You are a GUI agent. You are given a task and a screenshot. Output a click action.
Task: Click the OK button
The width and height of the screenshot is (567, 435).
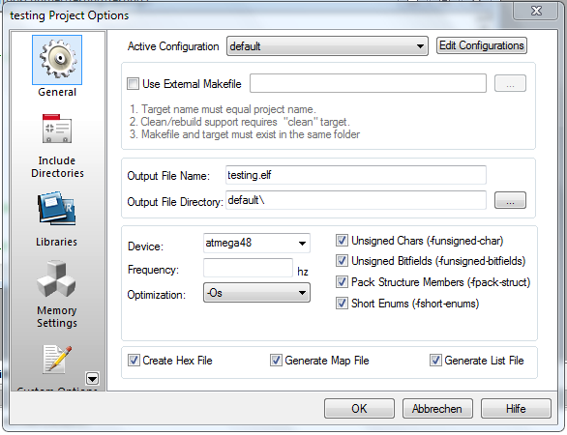pyautogui.click(x=359, y=409)
